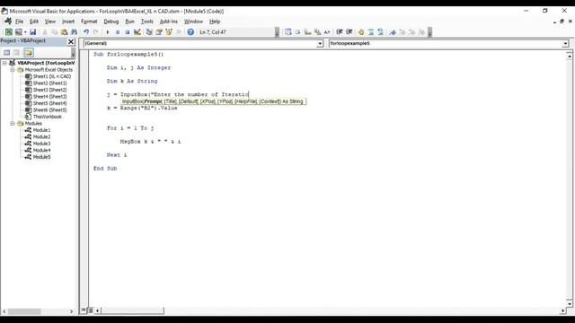Collapse the Microsoft Excel Objects folder
The width and height of the screenshot is (575, 323).
point(13,70)
